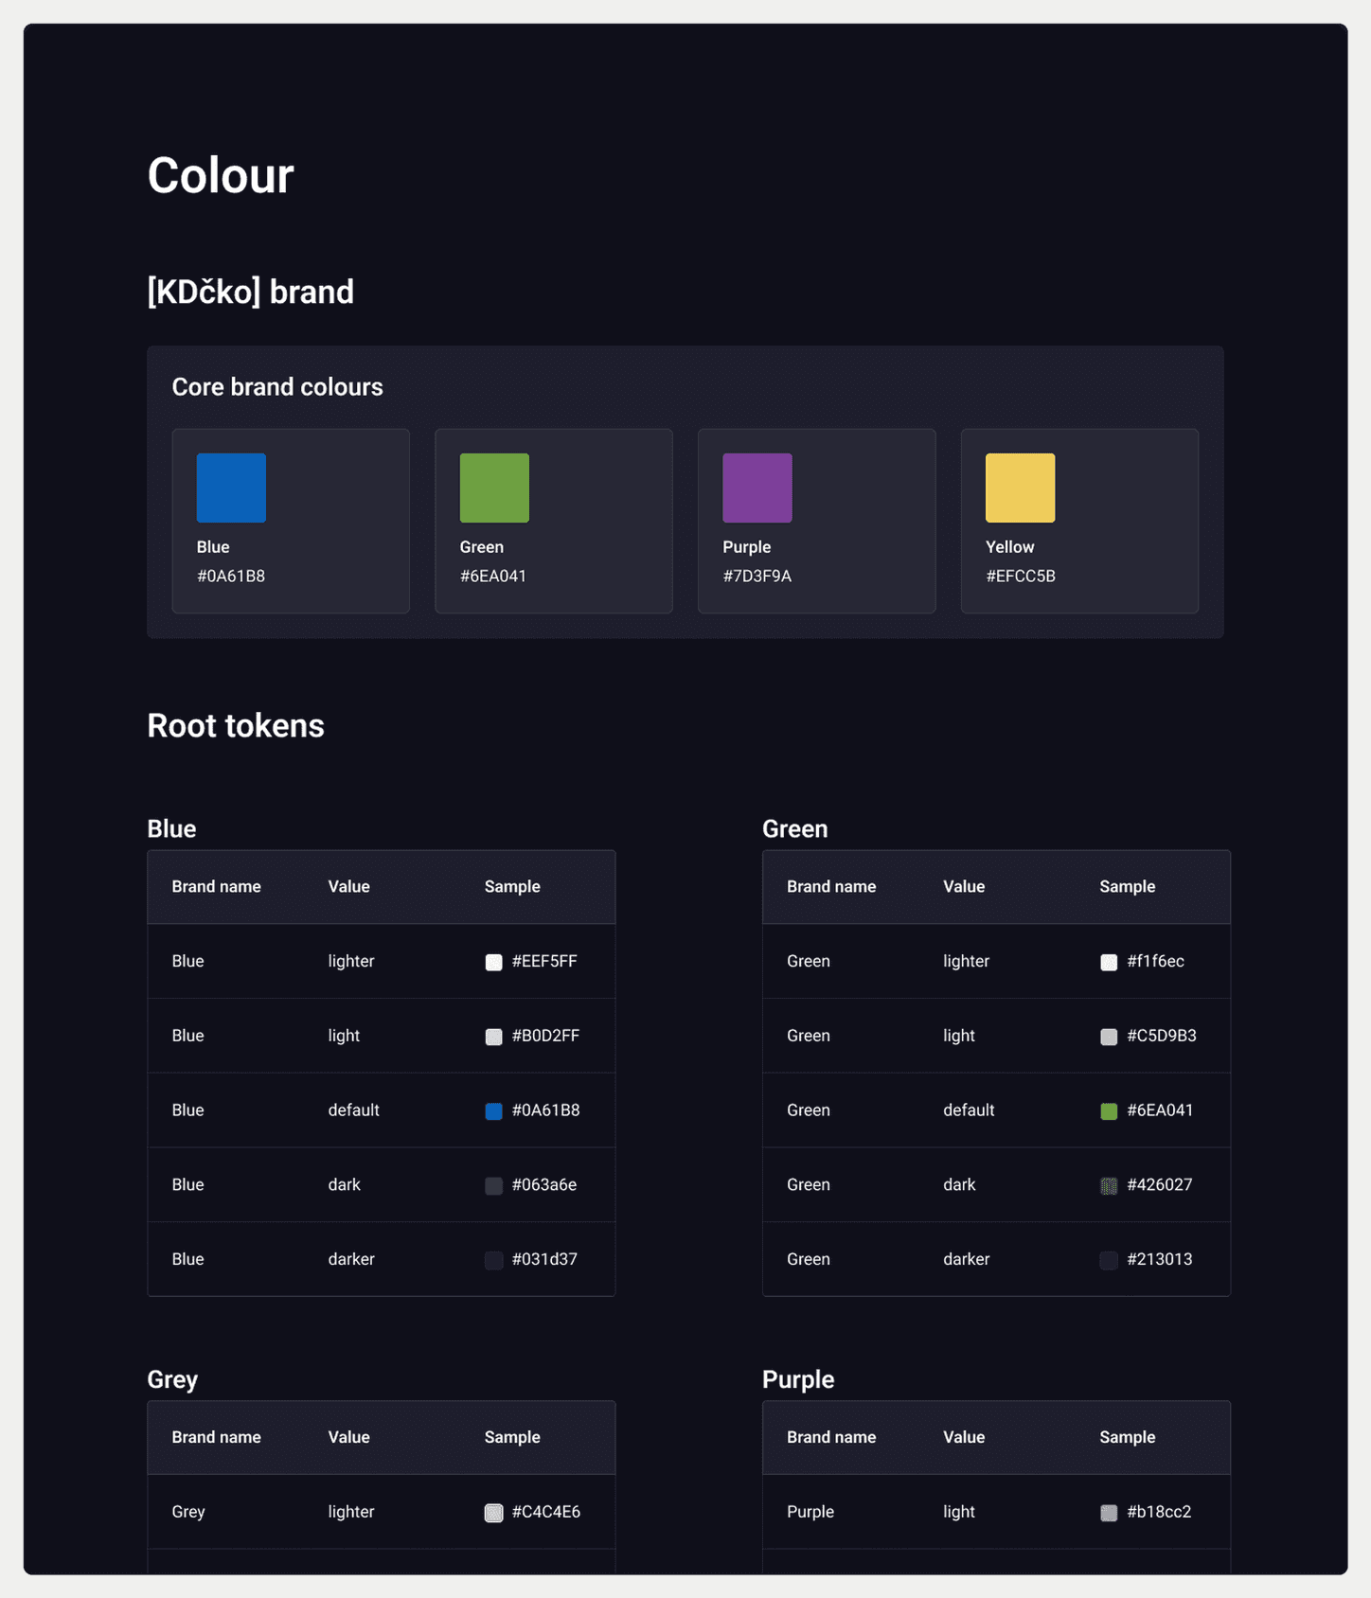Select the #EFCC5B hex code text
The height and width of the screenshot is (1598, 1371).
click(1021, 576)
